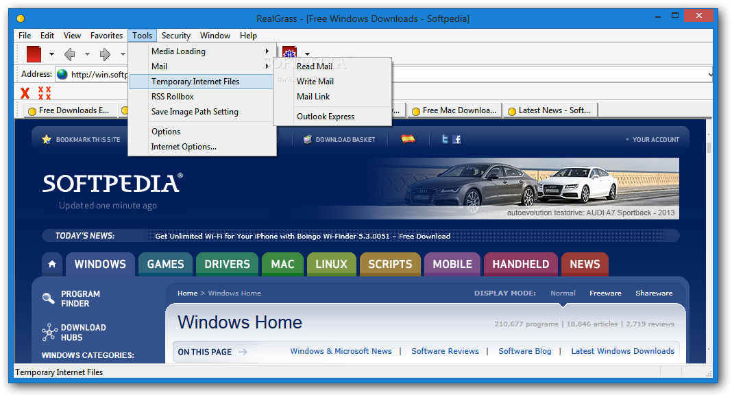The image size is (732, 397).
Task: Set display mode to Normal
Action: click(x=563, y=293)
